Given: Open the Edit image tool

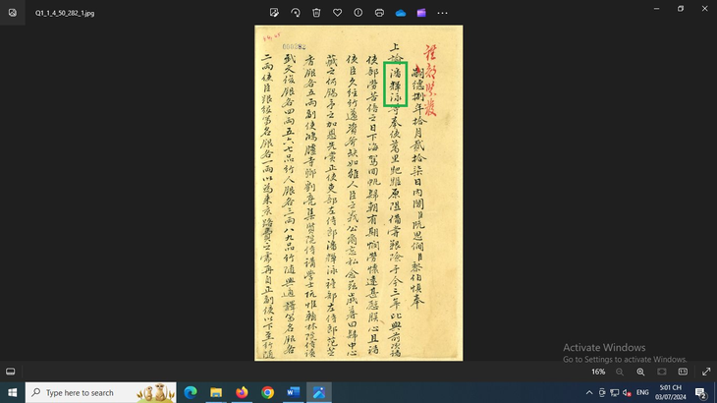Looking at the screenshot, I should point(274,13).
